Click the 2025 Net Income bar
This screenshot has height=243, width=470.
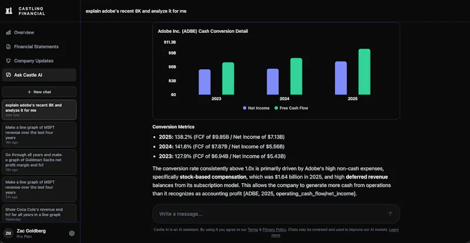pyautogui.click(x=341, y=78)
